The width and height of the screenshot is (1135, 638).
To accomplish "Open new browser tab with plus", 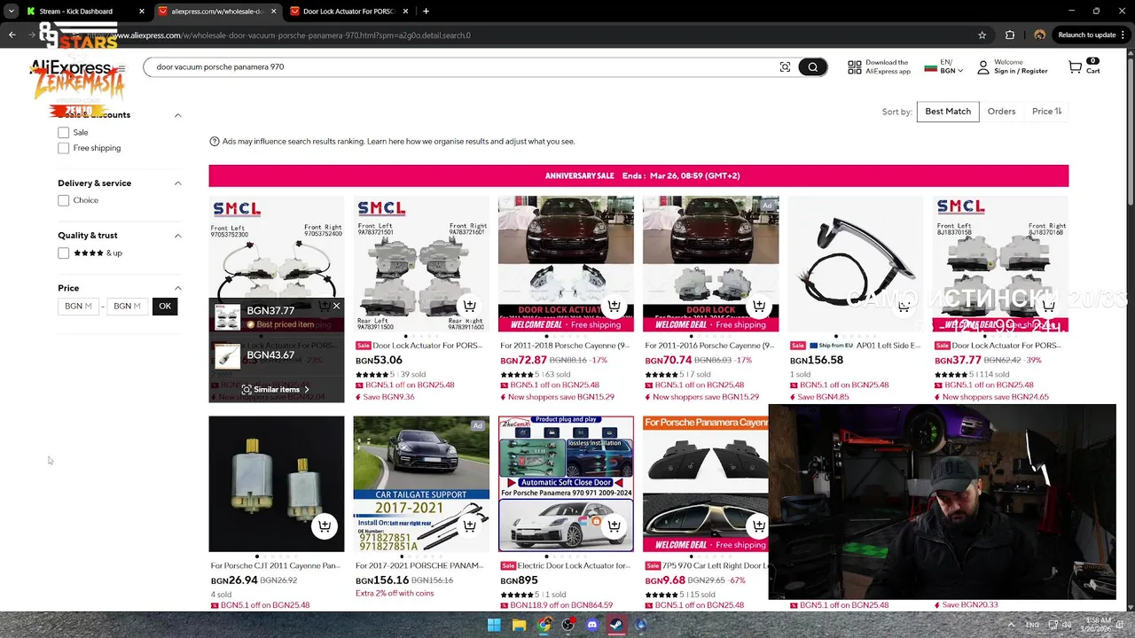I will pyautogui.click(x=426, y=12).
